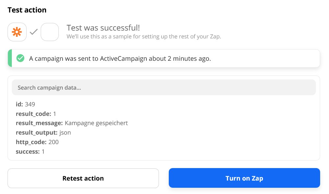Image resolution: width=329 pixels, height=194 pixels.
Task: Click the orange Zapier asterisk icon
Action: pos(17,32)
